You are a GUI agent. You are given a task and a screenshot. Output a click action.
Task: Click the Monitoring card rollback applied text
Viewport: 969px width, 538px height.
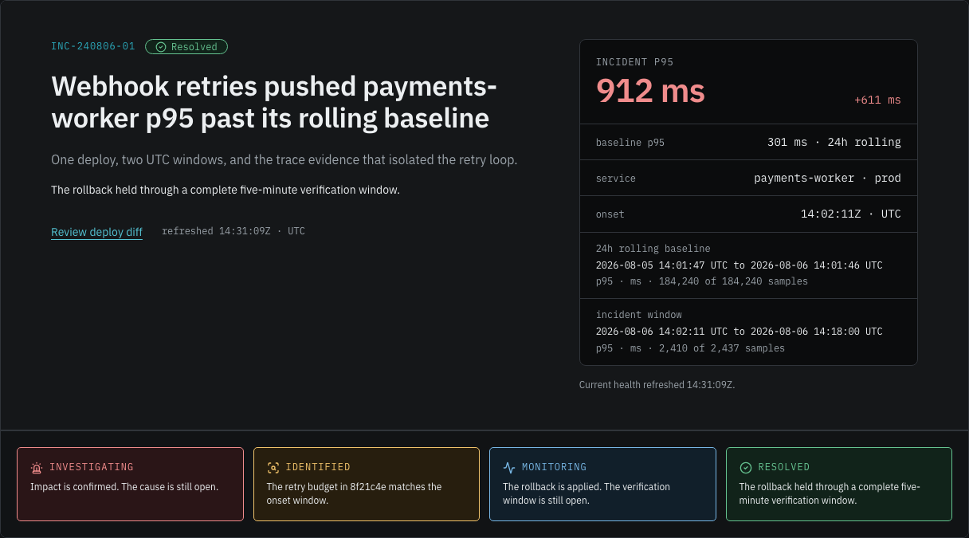coord(586,493)
